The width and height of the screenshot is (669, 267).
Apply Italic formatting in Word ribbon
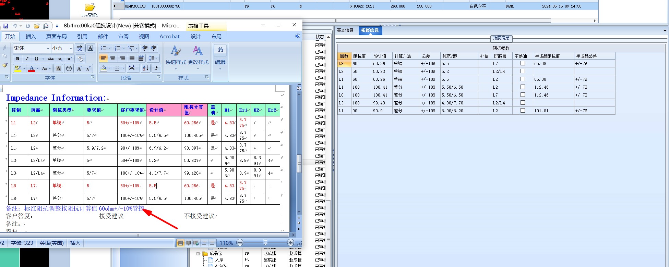coord(27,59)
